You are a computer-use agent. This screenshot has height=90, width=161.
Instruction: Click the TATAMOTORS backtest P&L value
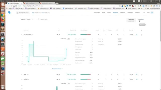[72, 34]
